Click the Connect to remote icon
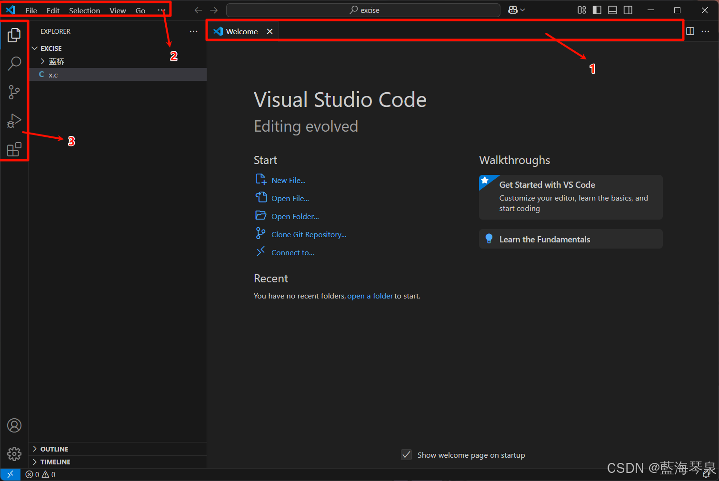Image resolution: width=719 pixels, height=481 pixels. pos(260,251)
